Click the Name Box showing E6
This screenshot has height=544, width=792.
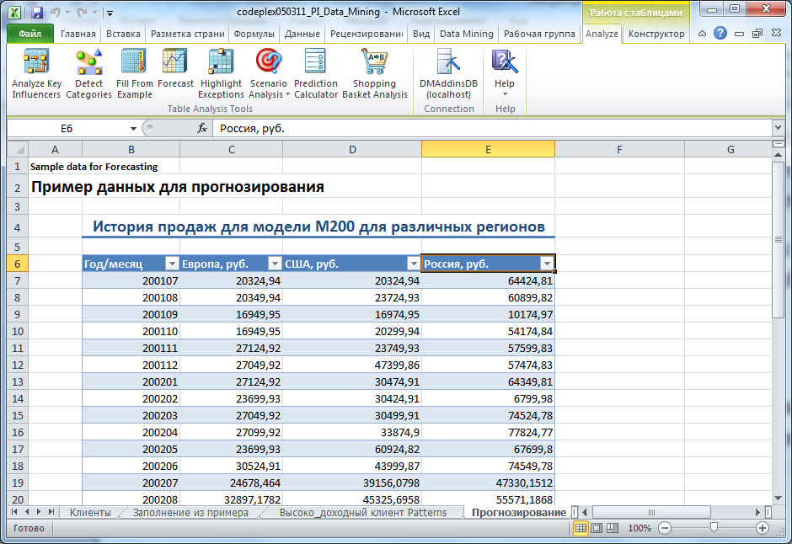[x=67, y=129]
